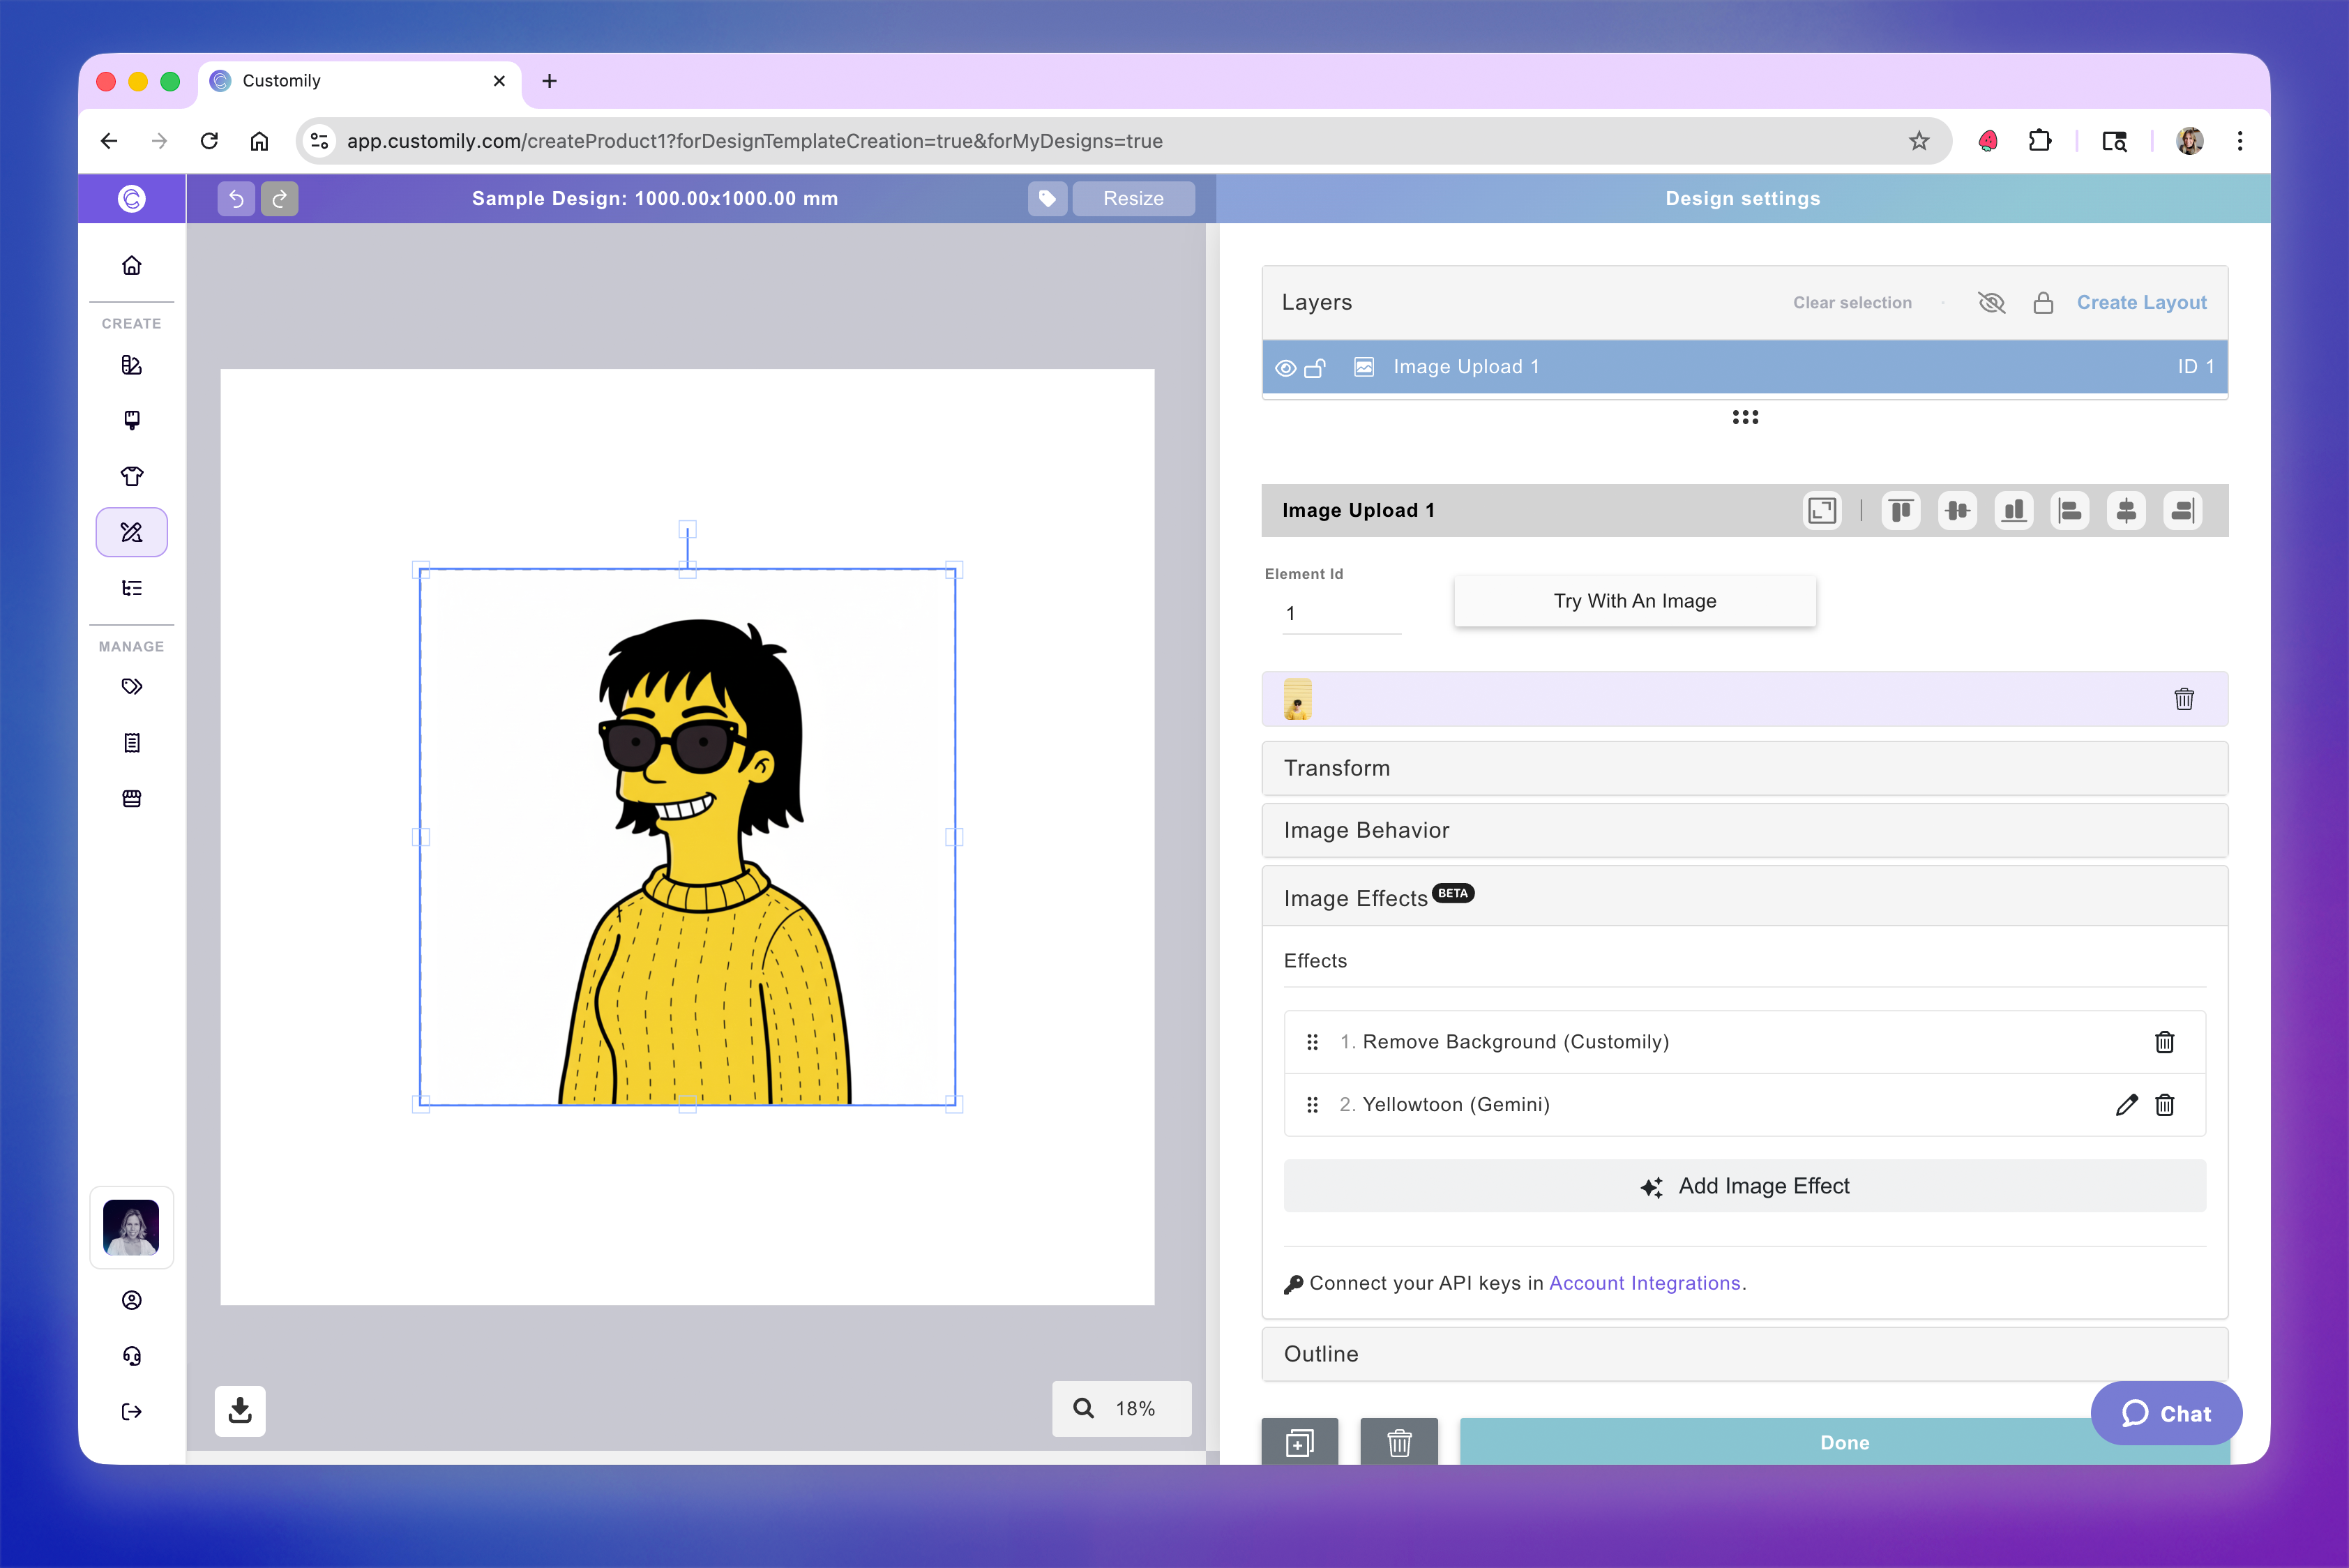The height and width of the screenshot is (1568, 2349).
Task: Open the Chat widget
Action: [2166, 1413]
